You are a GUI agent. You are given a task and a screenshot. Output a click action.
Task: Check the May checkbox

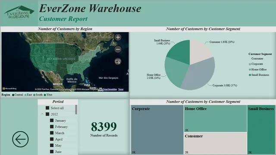(52, 146)
